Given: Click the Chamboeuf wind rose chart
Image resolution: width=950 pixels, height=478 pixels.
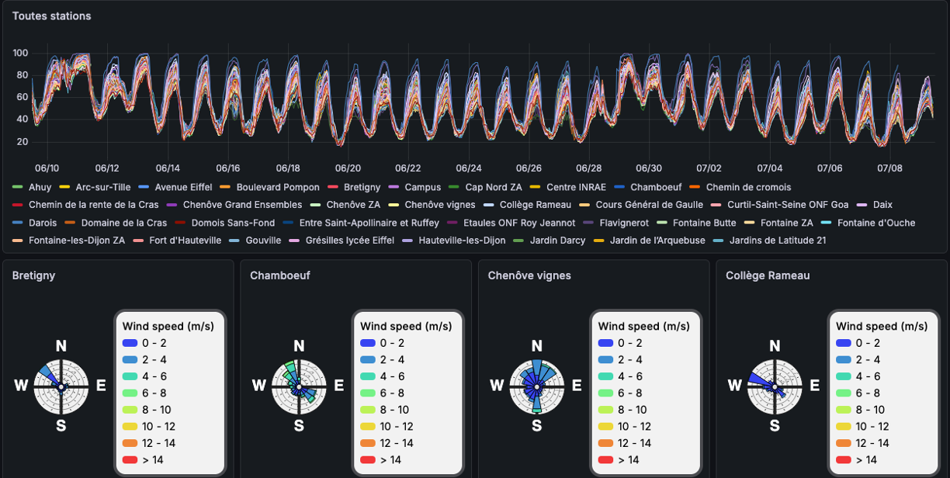Looking at the screenshot, I should (x=299, y=386).
